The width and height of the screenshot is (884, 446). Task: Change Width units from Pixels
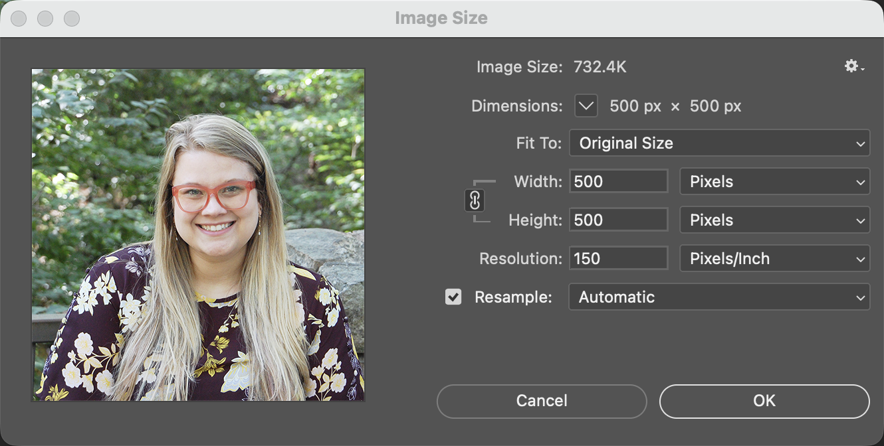(x=775, y=182)
